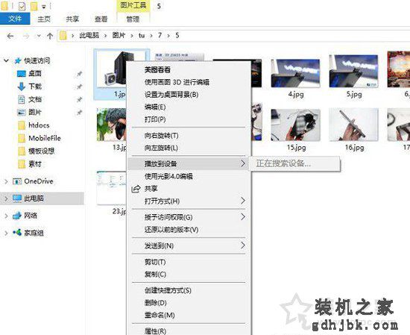Expand the 网络 tree node

pos(6,216)
